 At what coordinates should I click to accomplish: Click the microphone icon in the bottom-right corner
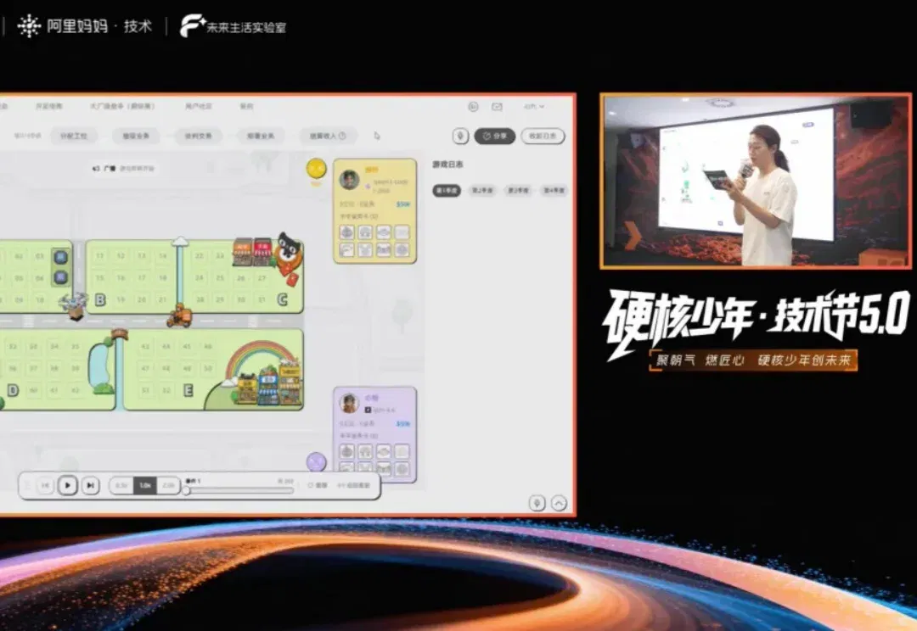coord(537,503)
